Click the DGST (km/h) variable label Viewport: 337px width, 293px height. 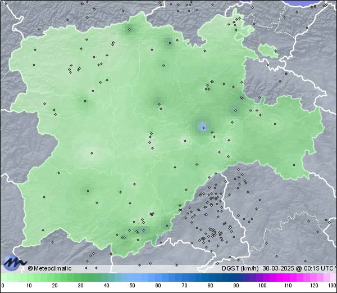(240, 268)
